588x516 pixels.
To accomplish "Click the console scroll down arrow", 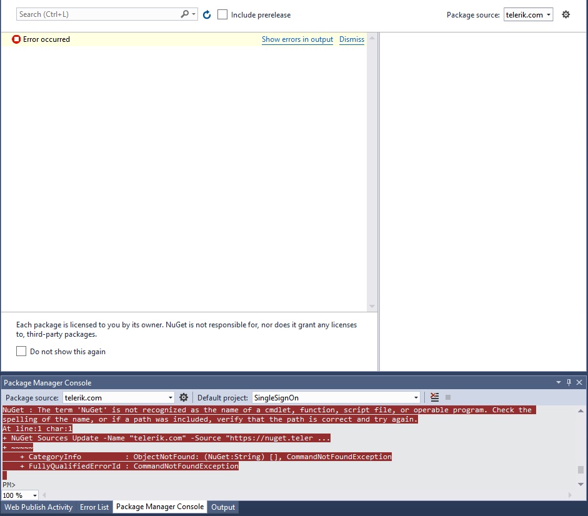I will pyautogui.click(x=581, y=484).
